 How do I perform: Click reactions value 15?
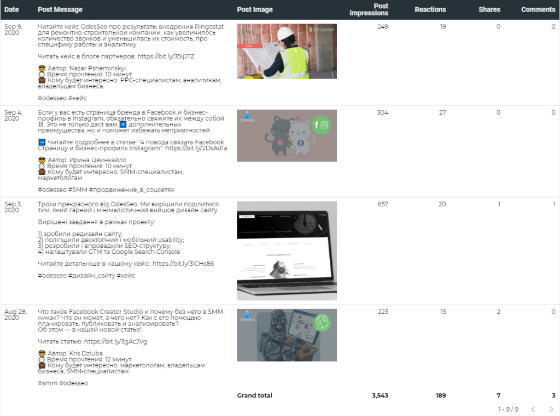(443, 312)
